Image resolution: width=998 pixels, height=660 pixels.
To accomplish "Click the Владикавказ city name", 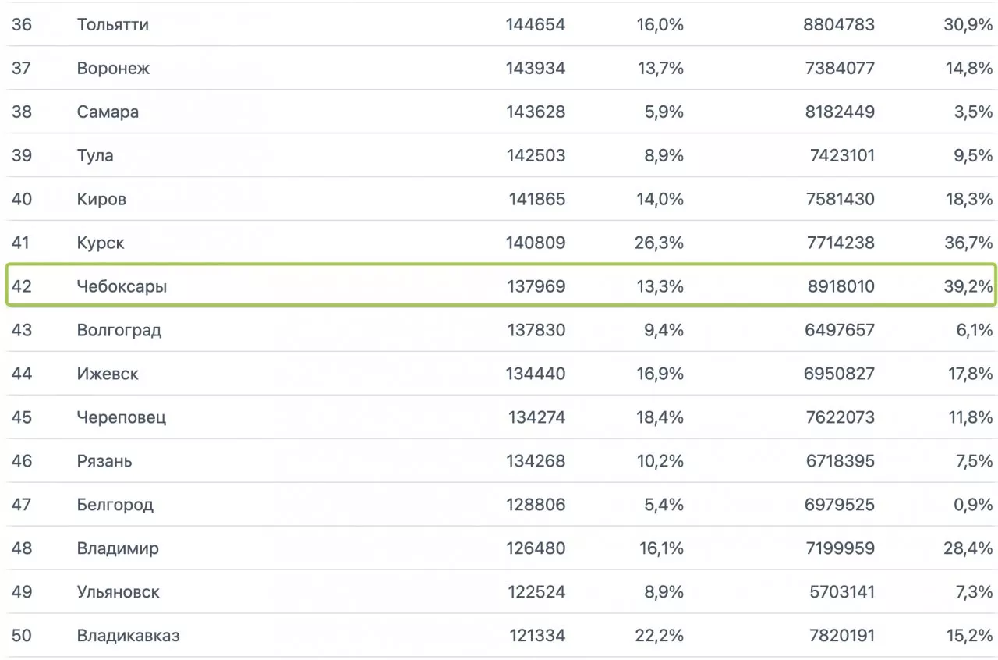I will 129,637.
